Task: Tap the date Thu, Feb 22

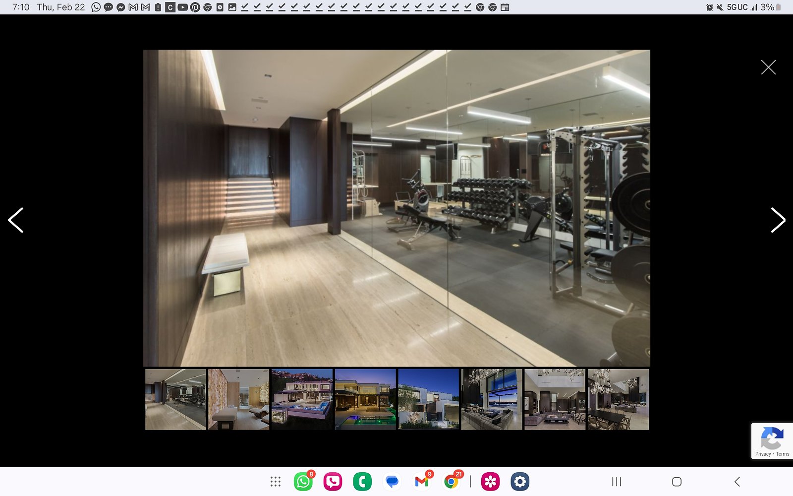Action: (61, 7)
